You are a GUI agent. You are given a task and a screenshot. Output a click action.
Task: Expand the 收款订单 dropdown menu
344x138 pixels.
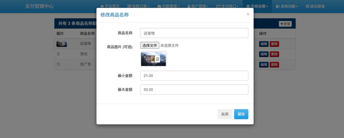click(138, 6)
